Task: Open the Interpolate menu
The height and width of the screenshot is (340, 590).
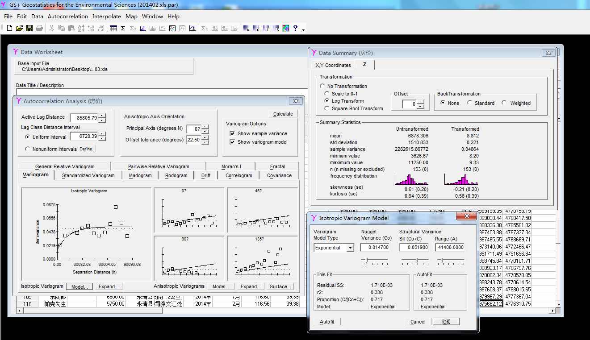Action: click(x=107, y=17)
